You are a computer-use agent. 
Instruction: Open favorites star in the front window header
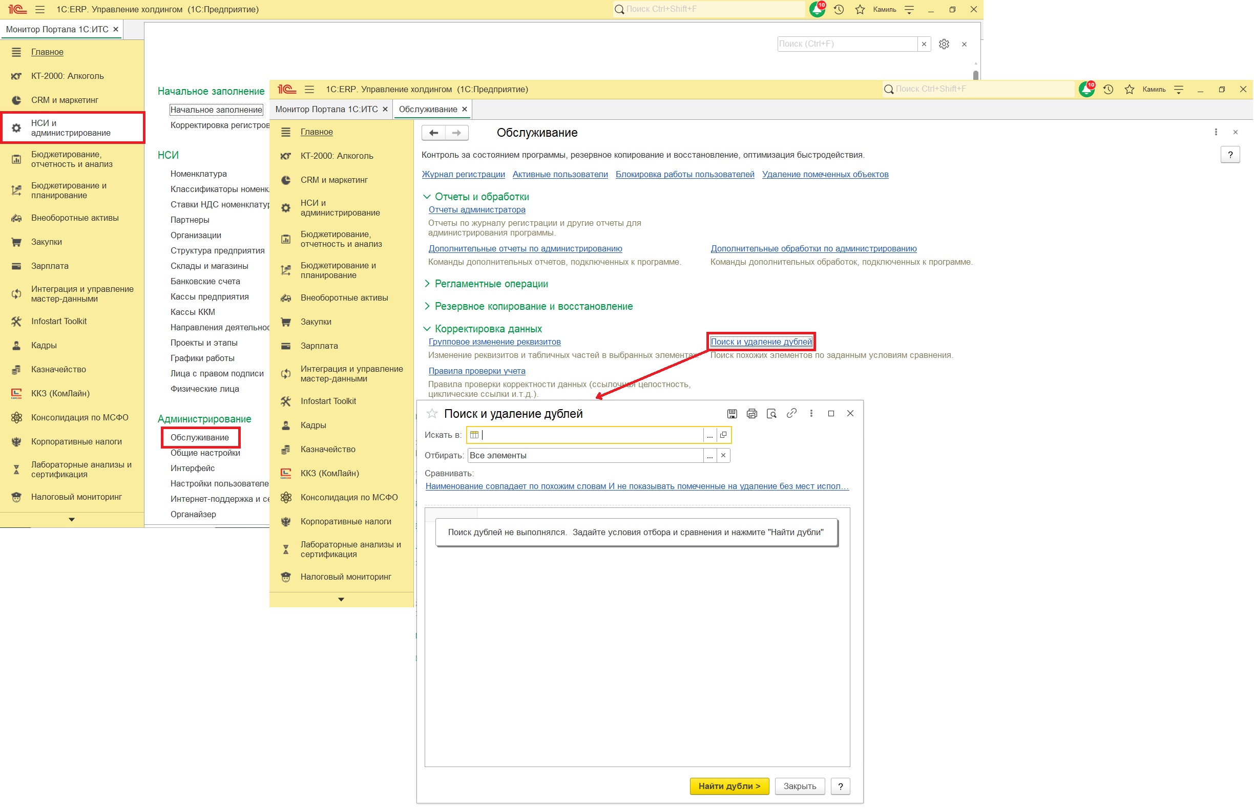pyautogui.click(x=1130, y=90)
